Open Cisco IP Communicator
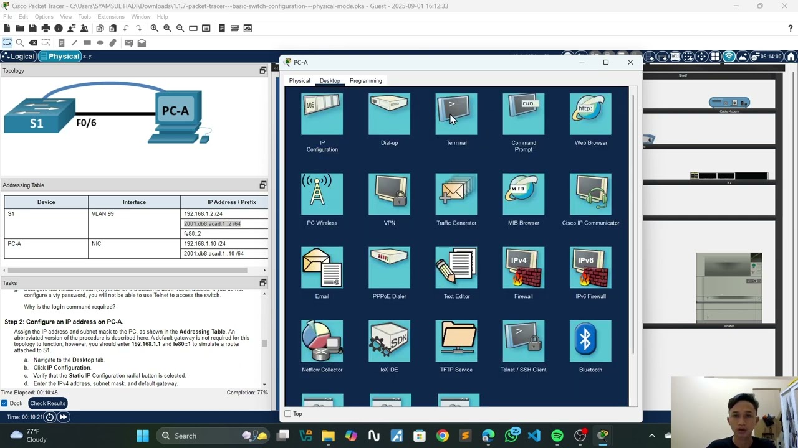798x448 pixels. click(590, 194)
